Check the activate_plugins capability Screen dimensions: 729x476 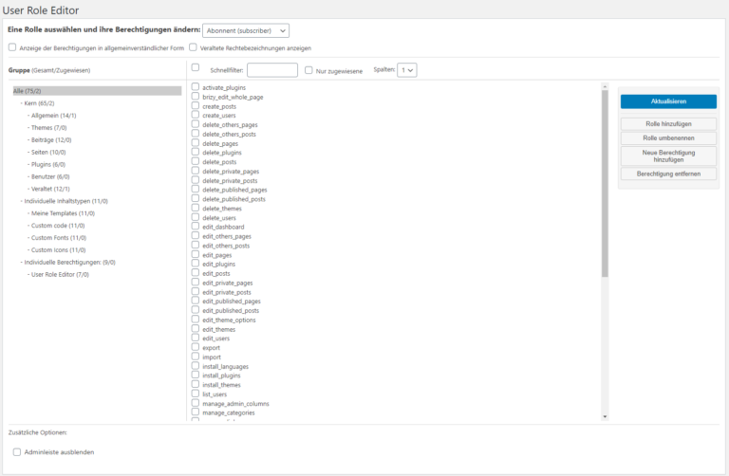point(196,87)
